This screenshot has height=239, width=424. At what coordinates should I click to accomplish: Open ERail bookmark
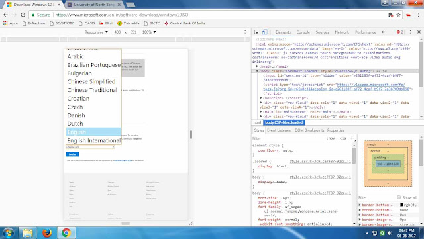point(106,23)
